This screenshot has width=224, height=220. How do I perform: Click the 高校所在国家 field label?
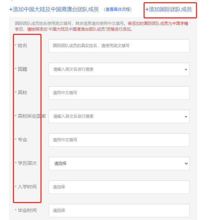pos(32,116)
